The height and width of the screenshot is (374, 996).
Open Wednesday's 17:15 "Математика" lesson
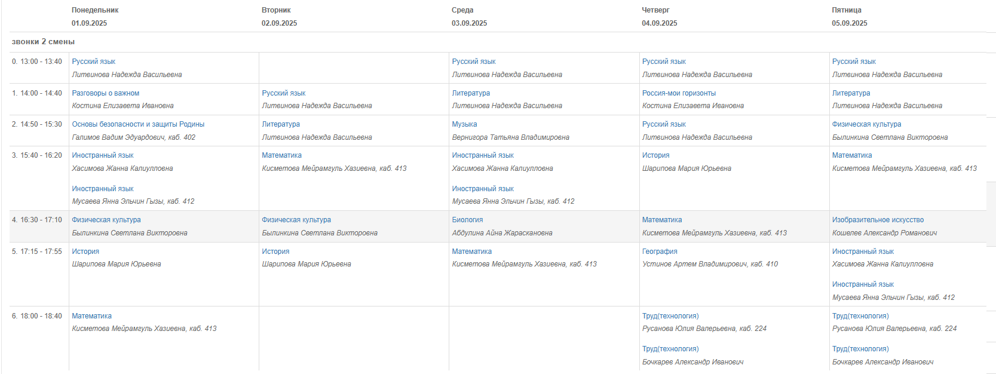pyautogui.click(x=472, y=252)
